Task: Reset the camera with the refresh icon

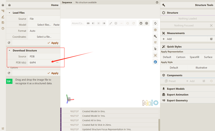Action: click(155, 23)
